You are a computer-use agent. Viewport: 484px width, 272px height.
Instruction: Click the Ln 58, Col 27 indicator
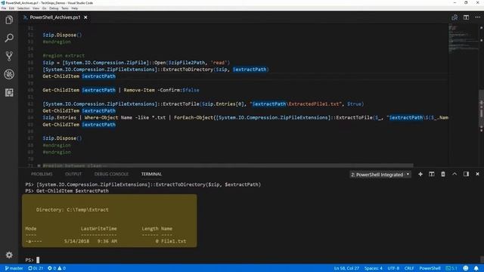(346, 268)
